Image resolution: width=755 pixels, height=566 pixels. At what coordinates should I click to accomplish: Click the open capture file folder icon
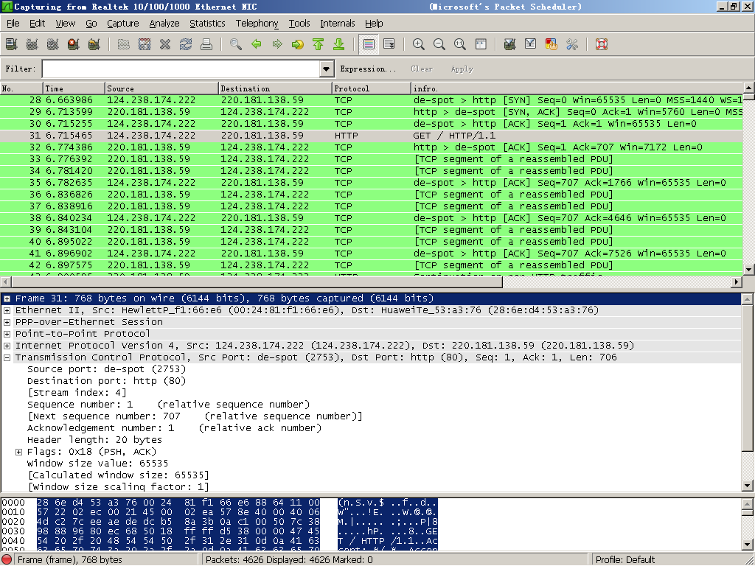tap(124, 44)
